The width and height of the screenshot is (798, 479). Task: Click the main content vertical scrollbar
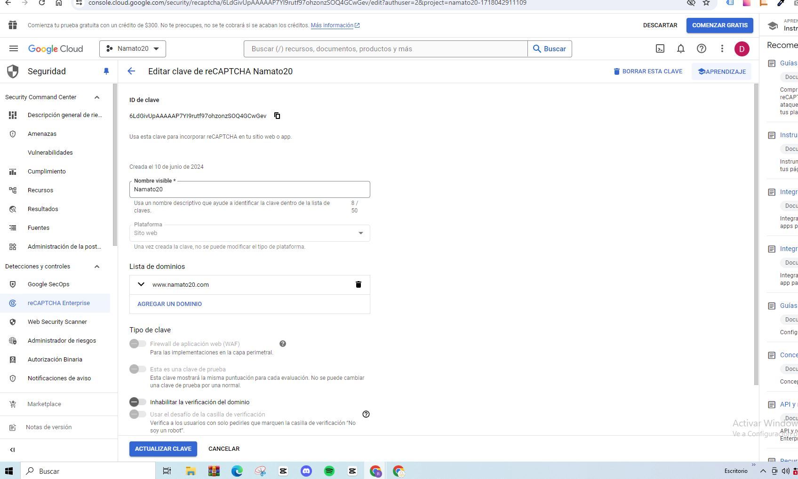(756, 234)
